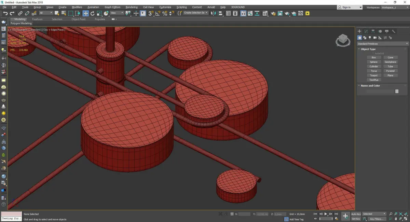Select the Cameras category icon

[x=375, y=38]
